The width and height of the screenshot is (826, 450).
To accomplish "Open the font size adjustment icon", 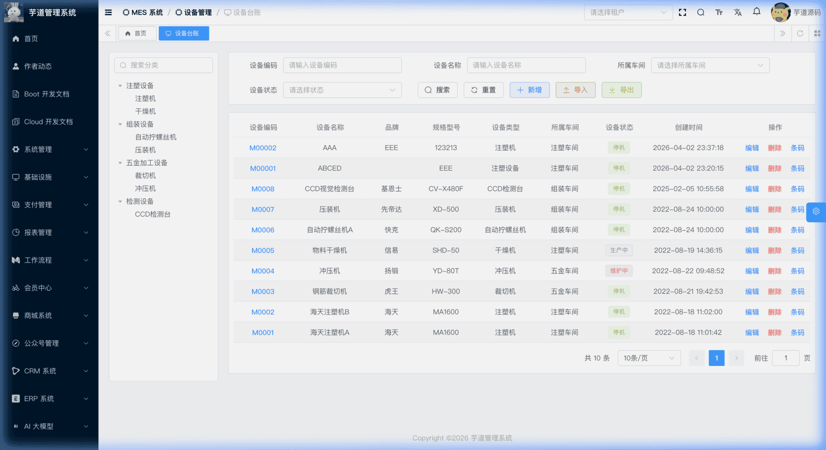I will tap(719, 12).
